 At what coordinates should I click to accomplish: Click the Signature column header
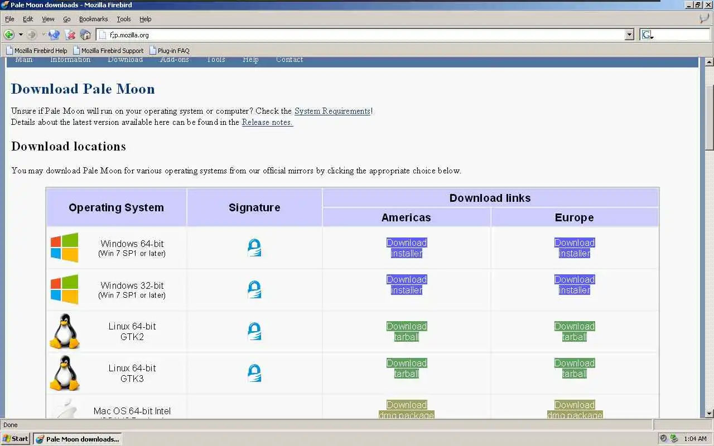tap(254, 207)
